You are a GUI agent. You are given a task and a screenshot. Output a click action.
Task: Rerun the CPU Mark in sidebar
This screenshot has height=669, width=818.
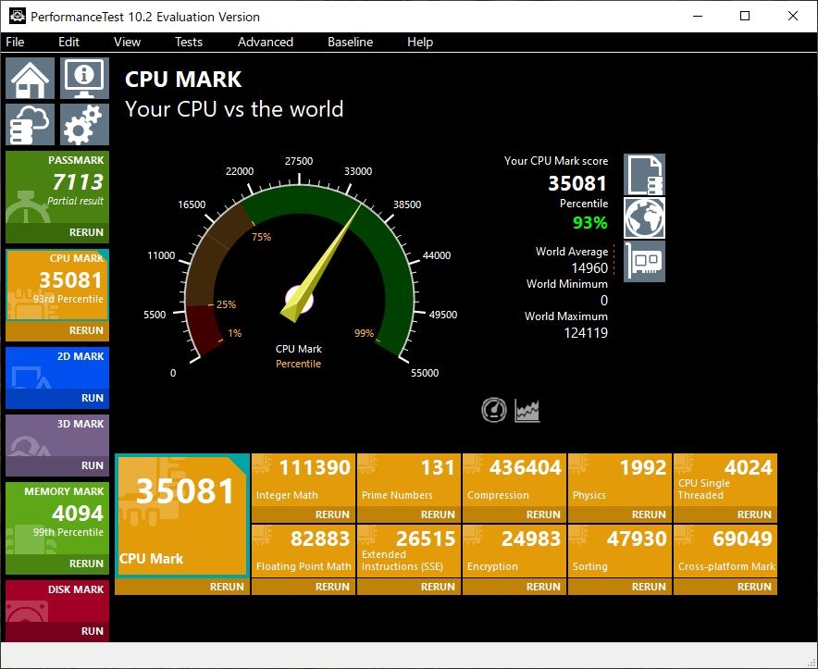click(86, 330)
